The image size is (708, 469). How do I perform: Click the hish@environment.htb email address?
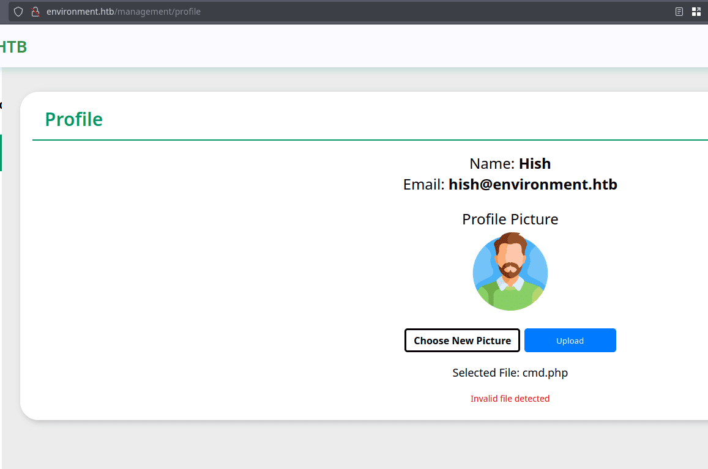pos(532,185)
